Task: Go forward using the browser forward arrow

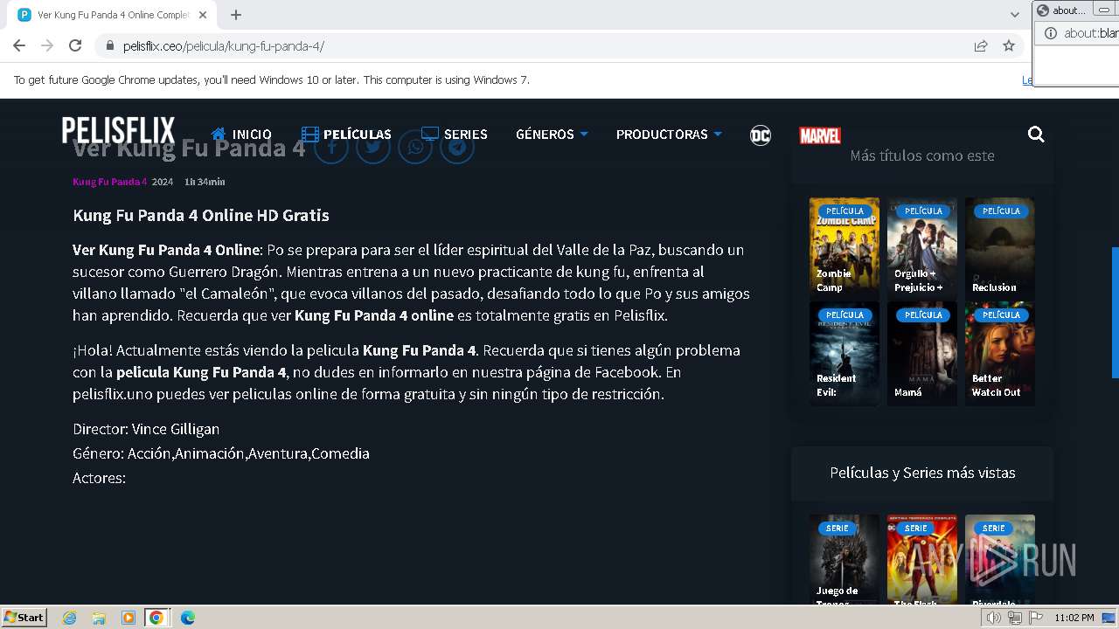Action: (x=47, y=45)
